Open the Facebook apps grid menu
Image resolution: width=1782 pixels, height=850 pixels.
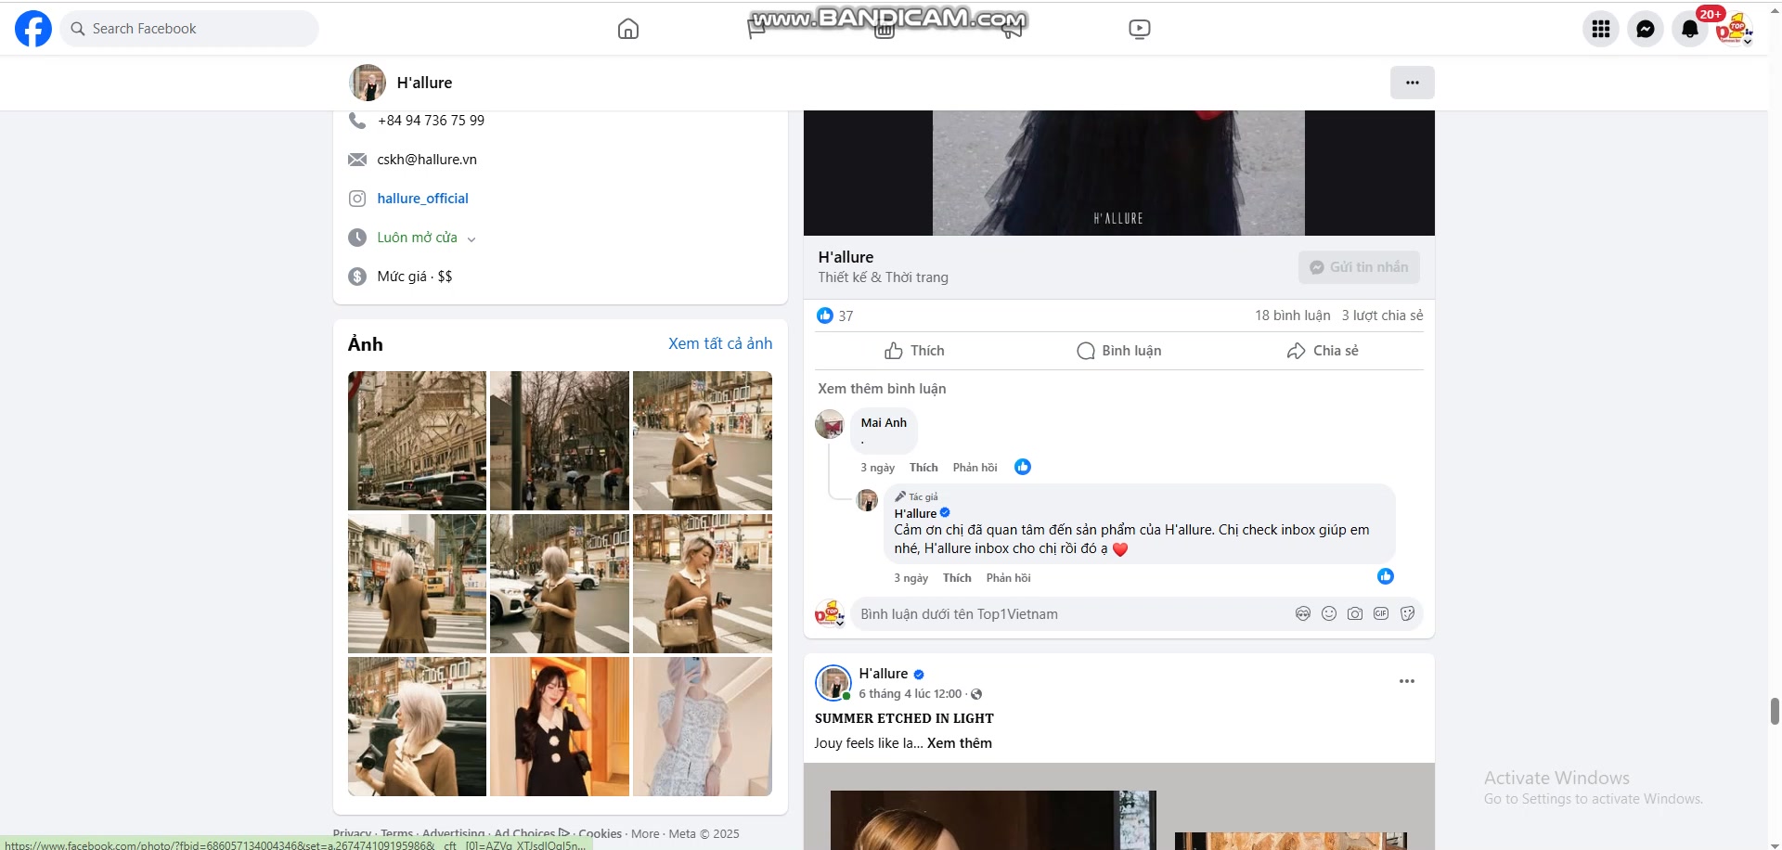[x=1600, y=29]
